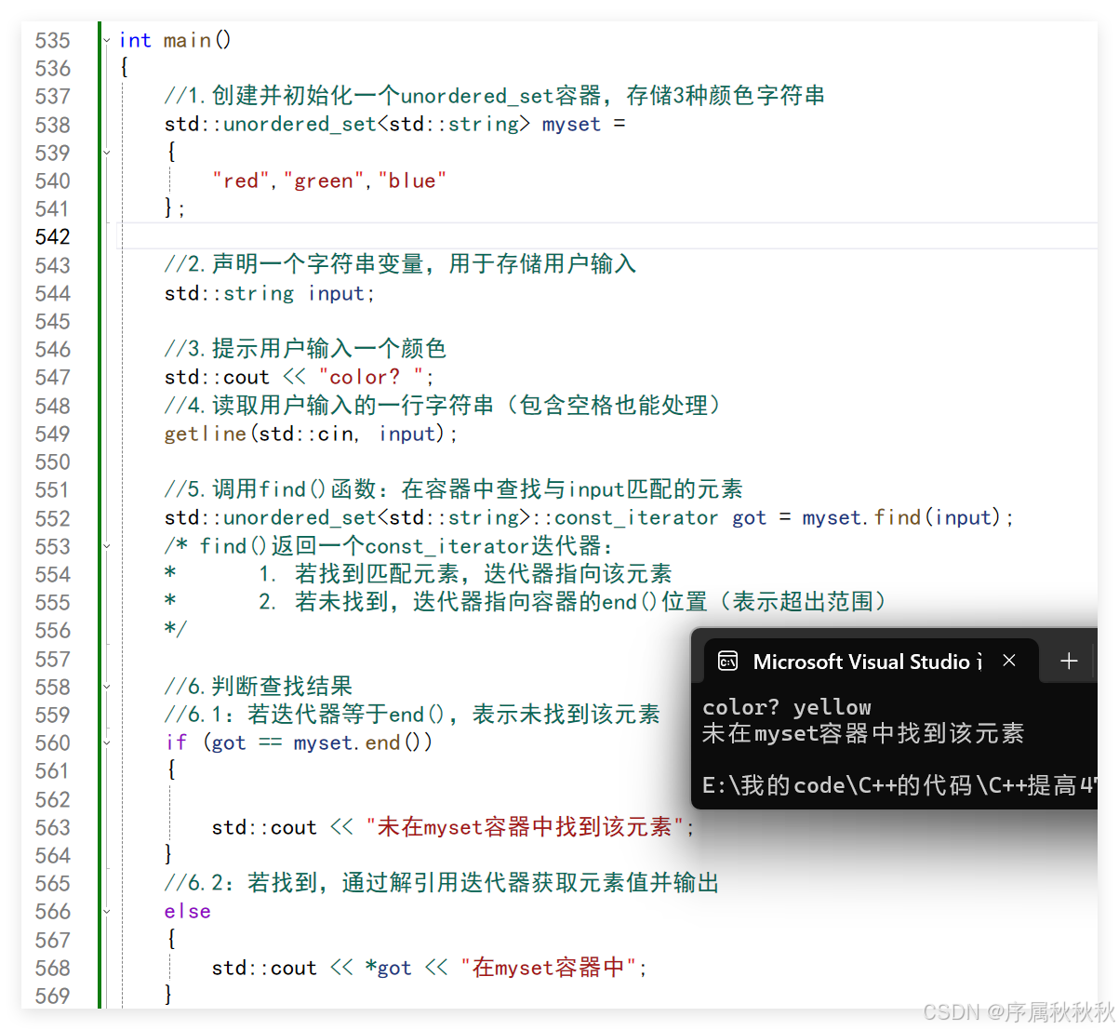Screen dimensions: 1119x1030
Task: Collapse the else block at line 566
Action: (105, 911)
